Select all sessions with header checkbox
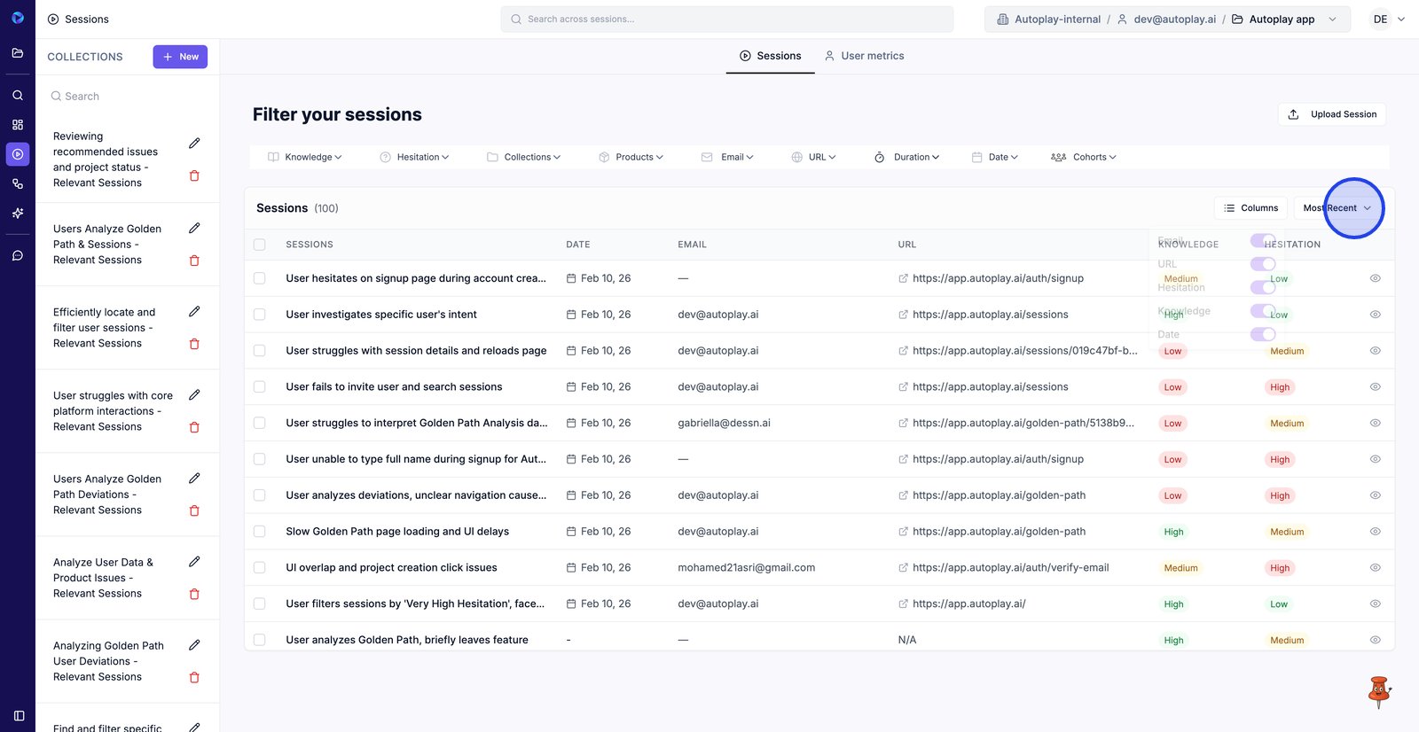The height and width of the screenshot is (732, 1419). (260, 245)
